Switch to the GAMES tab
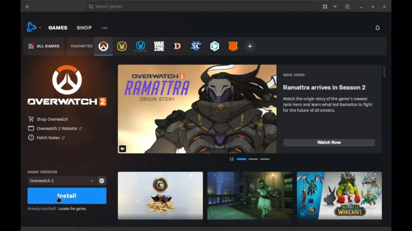The image size is (412, 231). click(x=58, y=28)
